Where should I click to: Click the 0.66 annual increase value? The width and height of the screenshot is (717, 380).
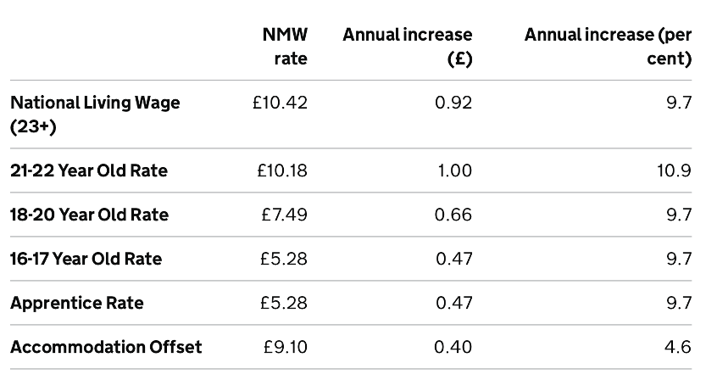453,215
